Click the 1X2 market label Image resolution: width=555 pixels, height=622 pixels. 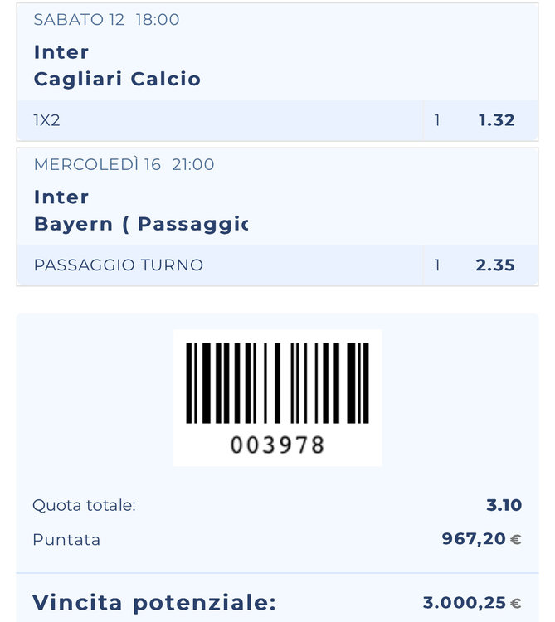47,120
